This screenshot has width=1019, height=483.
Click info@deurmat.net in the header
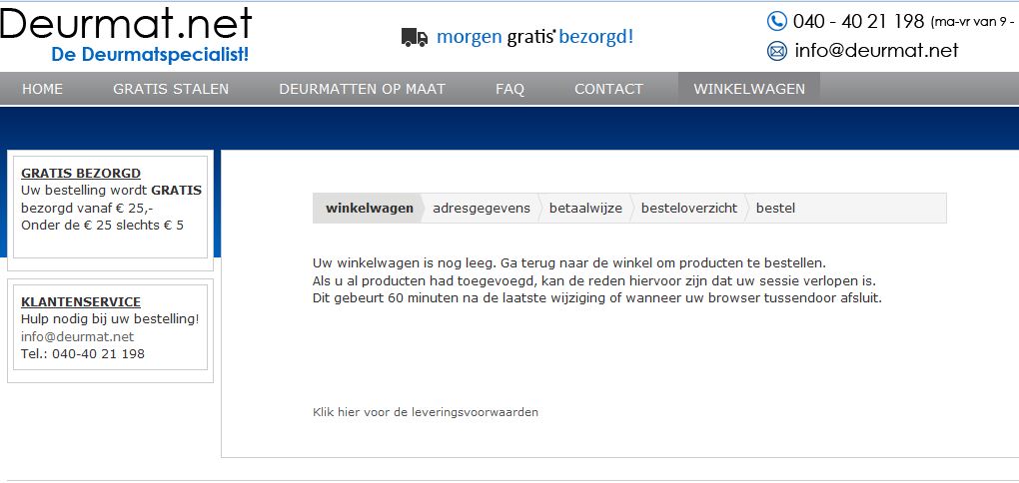(876, 51)
